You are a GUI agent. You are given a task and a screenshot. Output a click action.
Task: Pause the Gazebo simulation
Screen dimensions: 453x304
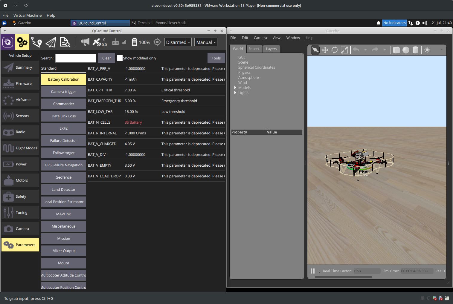(312, 271)
